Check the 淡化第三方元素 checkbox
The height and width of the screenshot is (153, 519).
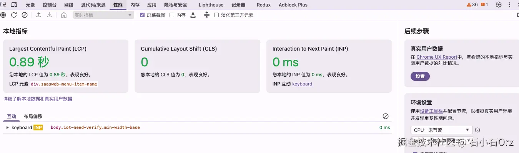click(216, 15)
